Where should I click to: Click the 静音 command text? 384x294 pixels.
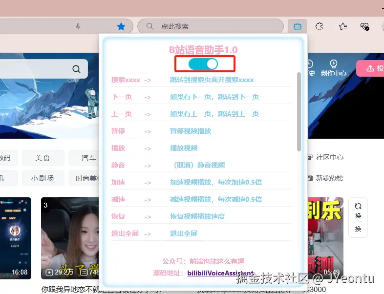click(118, 165)
